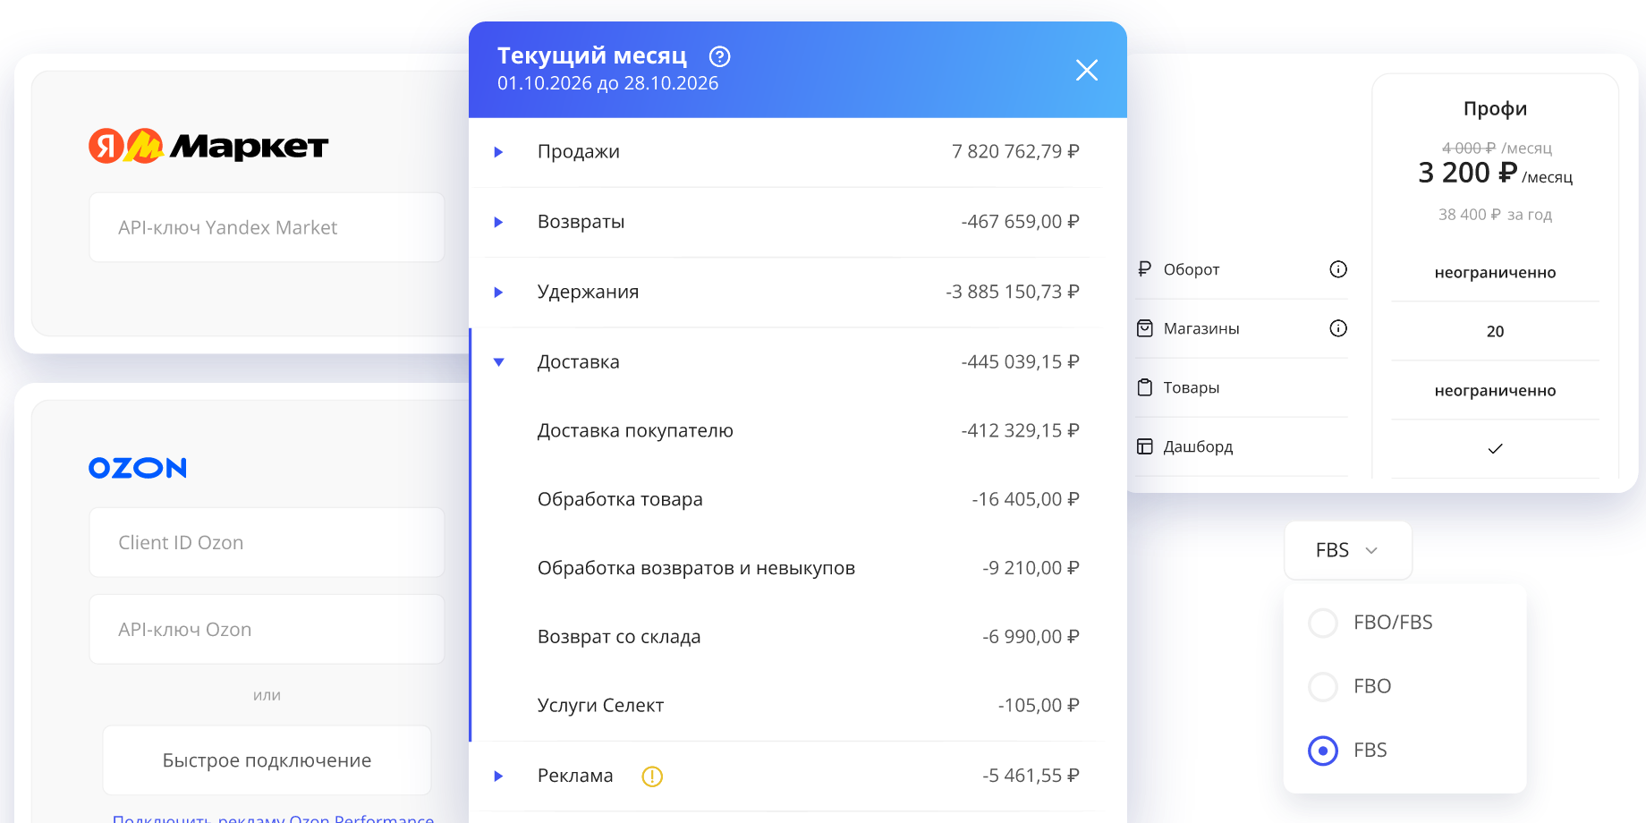
Task: Click the 7 820 762,79 ₽ sales amount
Action: 1015,152
